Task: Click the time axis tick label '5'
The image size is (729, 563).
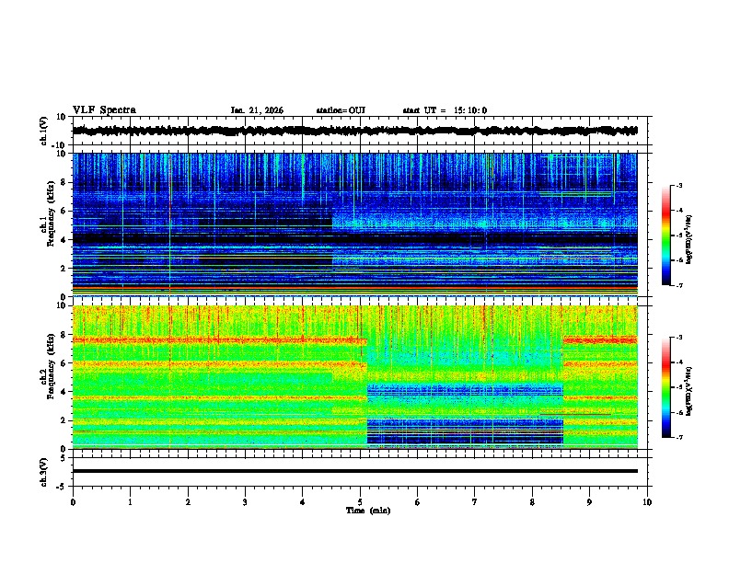Action: 360,502
